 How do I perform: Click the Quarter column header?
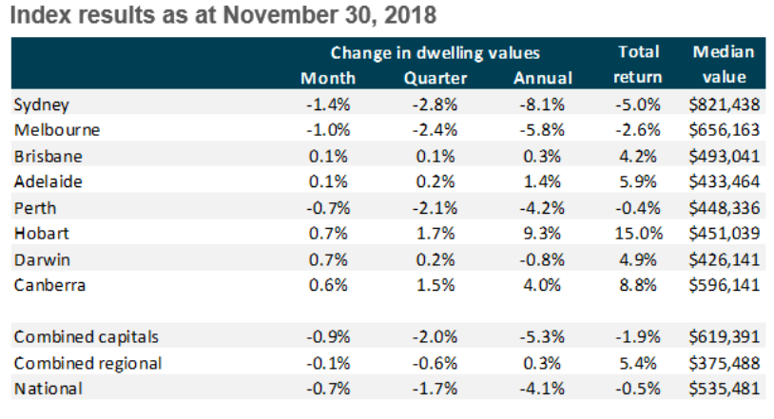434,78
